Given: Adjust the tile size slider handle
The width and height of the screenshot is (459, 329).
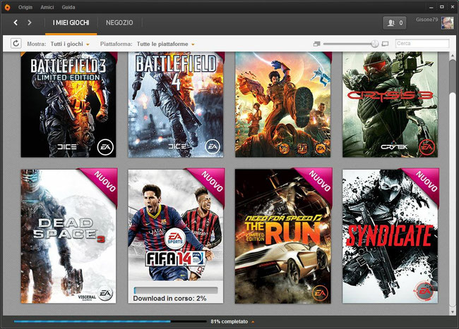Looking at the screenshot, I should [x=375, y=44].
